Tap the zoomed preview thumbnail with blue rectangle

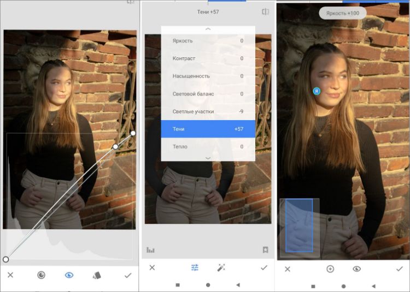[x=299, y=228]
